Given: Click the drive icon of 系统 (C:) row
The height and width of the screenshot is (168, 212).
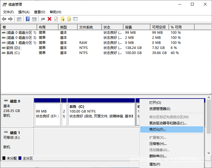Looking at the screenshot, I should (x=4, y=53).
